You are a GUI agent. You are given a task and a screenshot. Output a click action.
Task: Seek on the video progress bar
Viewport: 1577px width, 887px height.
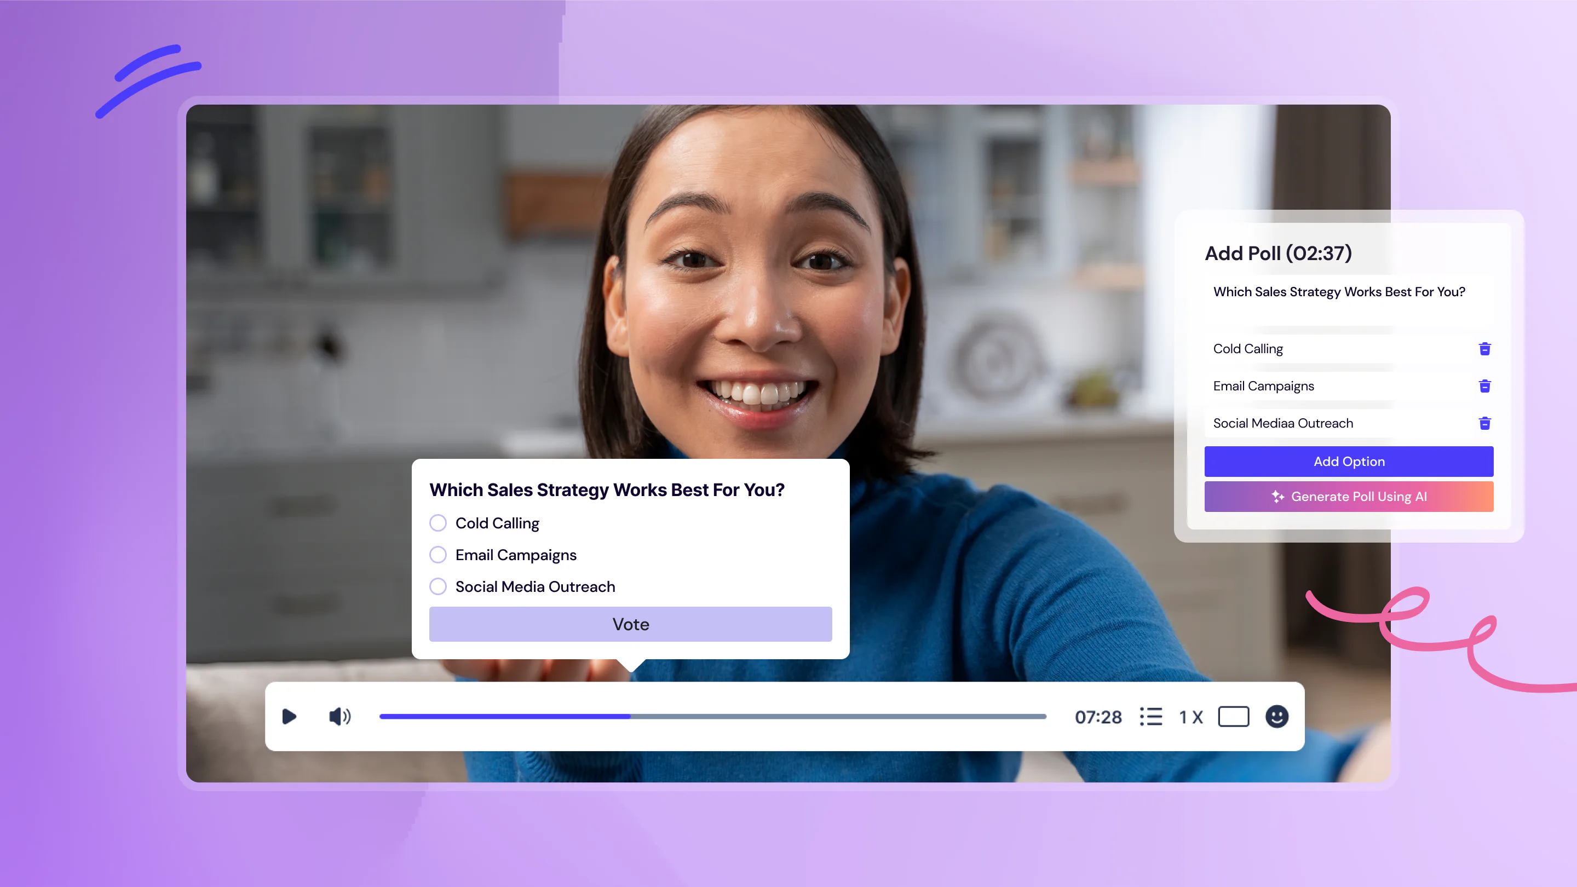(712, 716)
